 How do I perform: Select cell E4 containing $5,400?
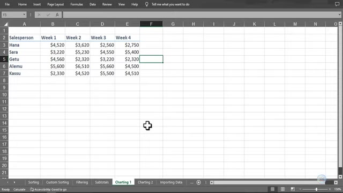click(x=128, y=52)
